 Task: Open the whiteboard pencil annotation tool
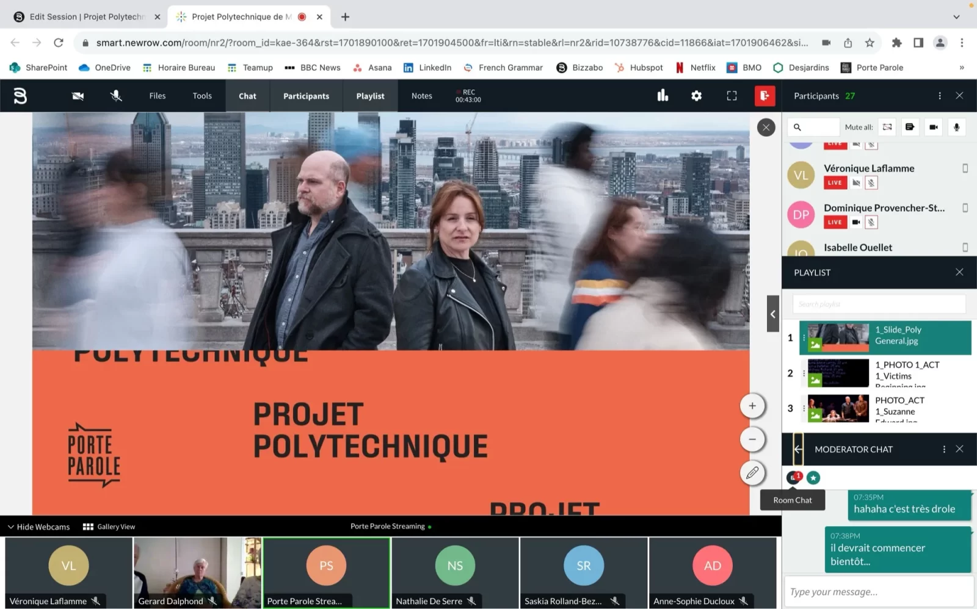pos(752,472)
